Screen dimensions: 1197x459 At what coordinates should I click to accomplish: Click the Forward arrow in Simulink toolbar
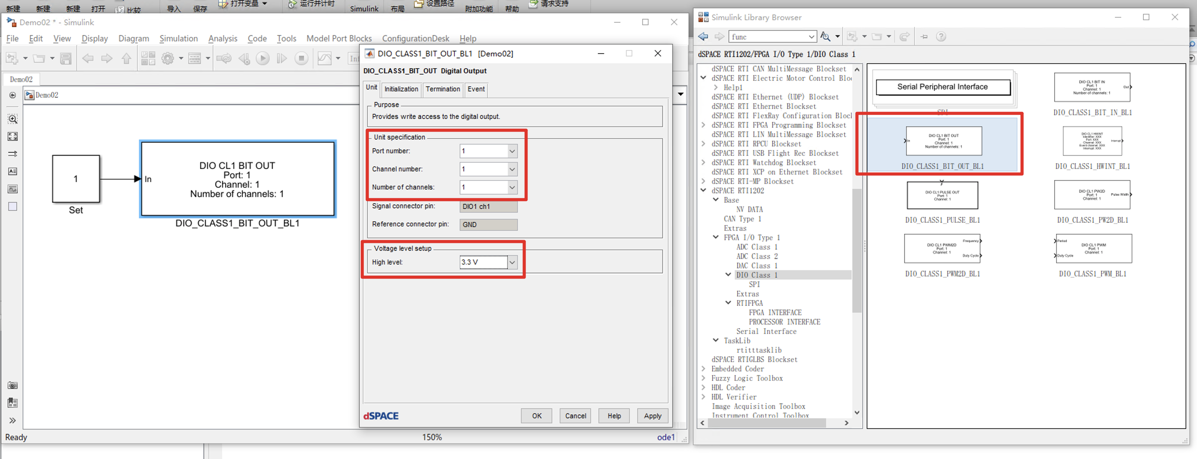pyautogui.click(x=107, y=58)
